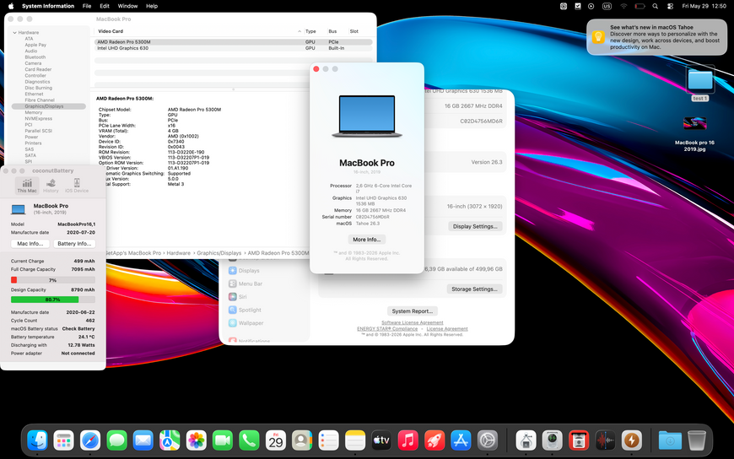Click More Info... in About This Mac
The width and height of the screenshot is (734, 459).
tap(366, 240)
